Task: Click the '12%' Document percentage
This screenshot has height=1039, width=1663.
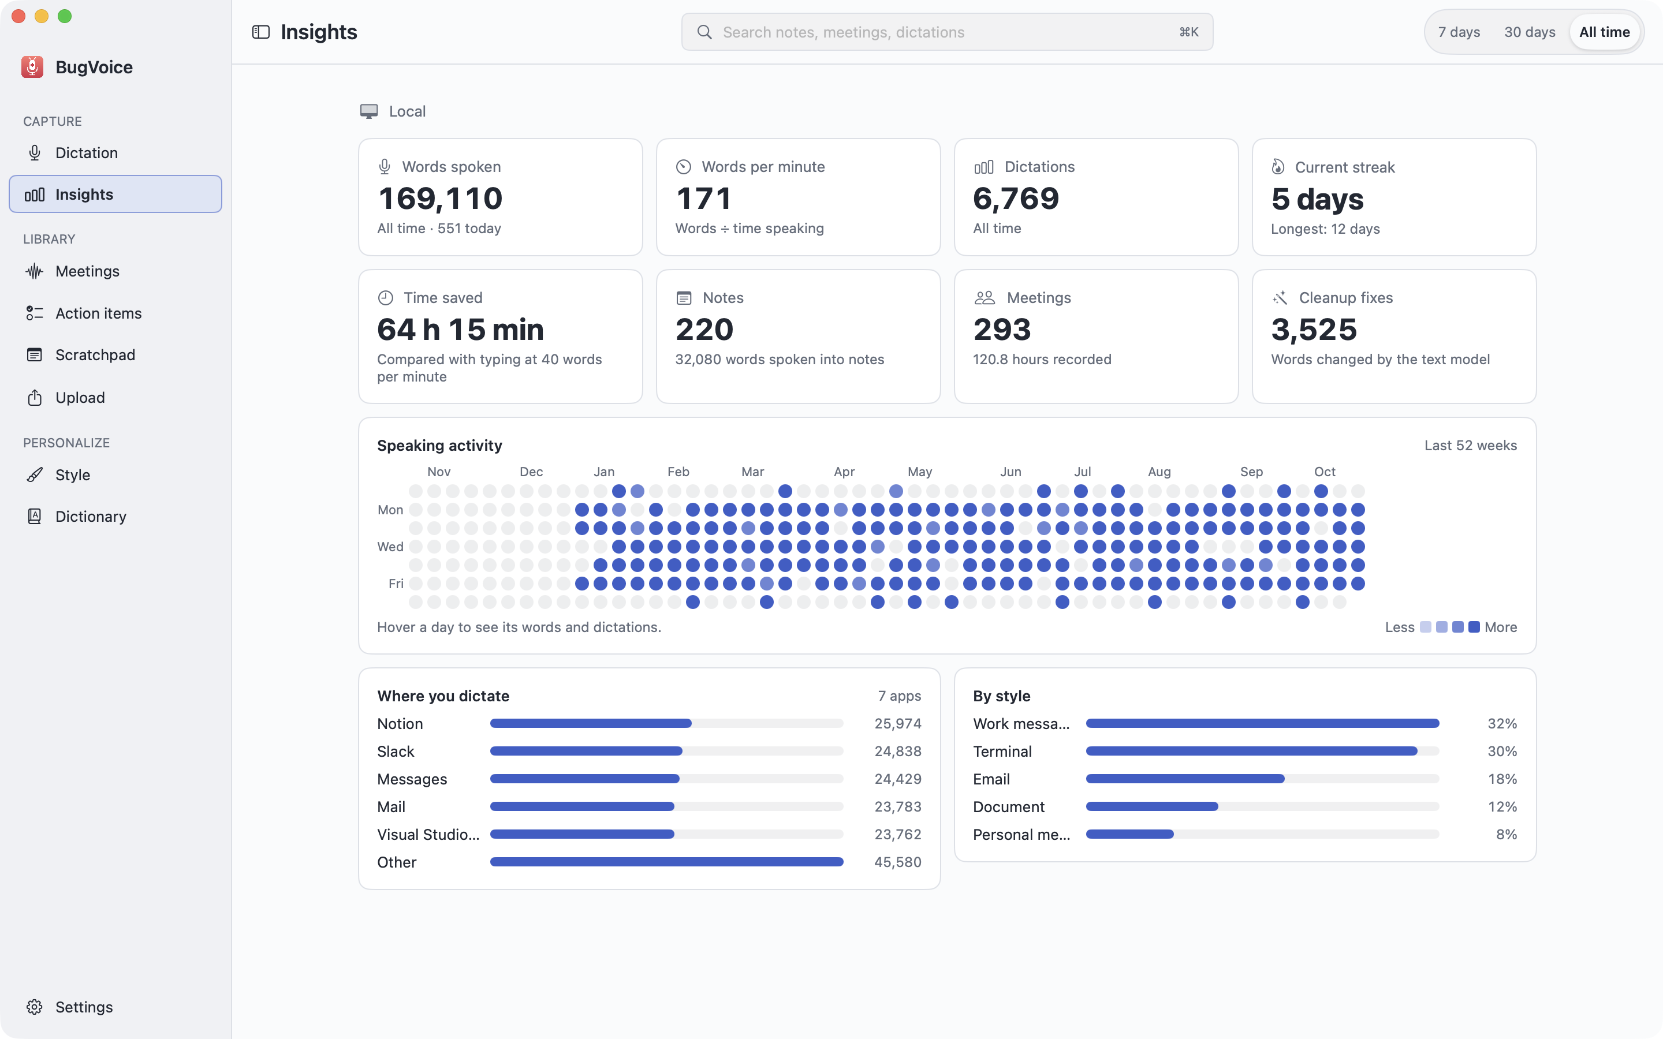Action: click(1502, 807)
